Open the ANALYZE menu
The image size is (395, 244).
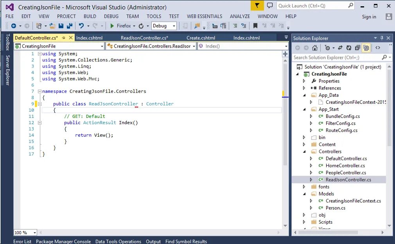click(x=240, y=16)
